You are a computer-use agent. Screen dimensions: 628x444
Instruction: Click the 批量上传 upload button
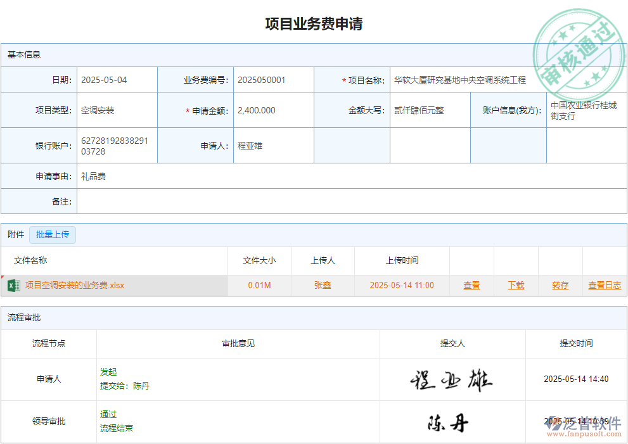click(x=53, y=234)
